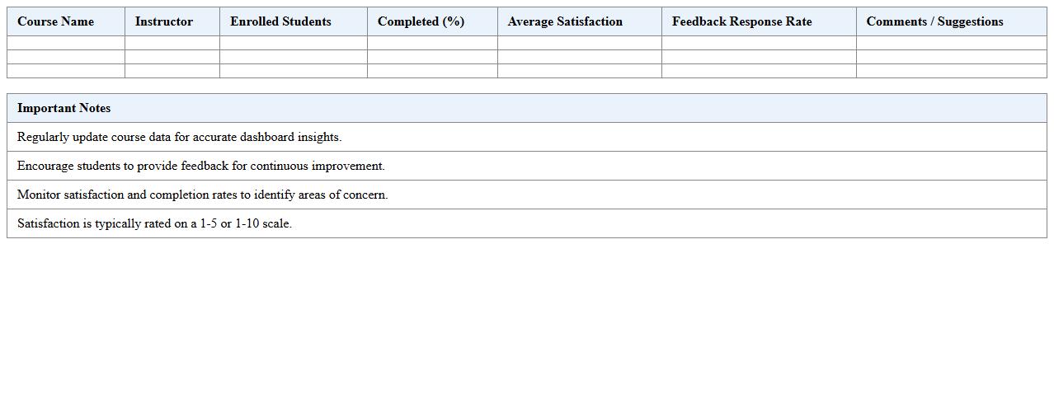Click third-row cell under Comments / Suggestions
1054x413 pixels.
click(x=951, y=71)
